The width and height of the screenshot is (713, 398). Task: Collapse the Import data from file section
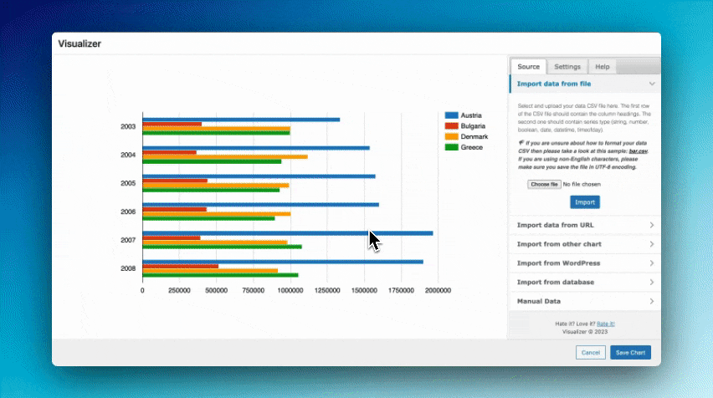point(651,84)
